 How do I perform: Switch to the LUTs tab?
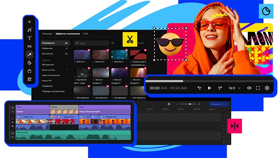86,34
